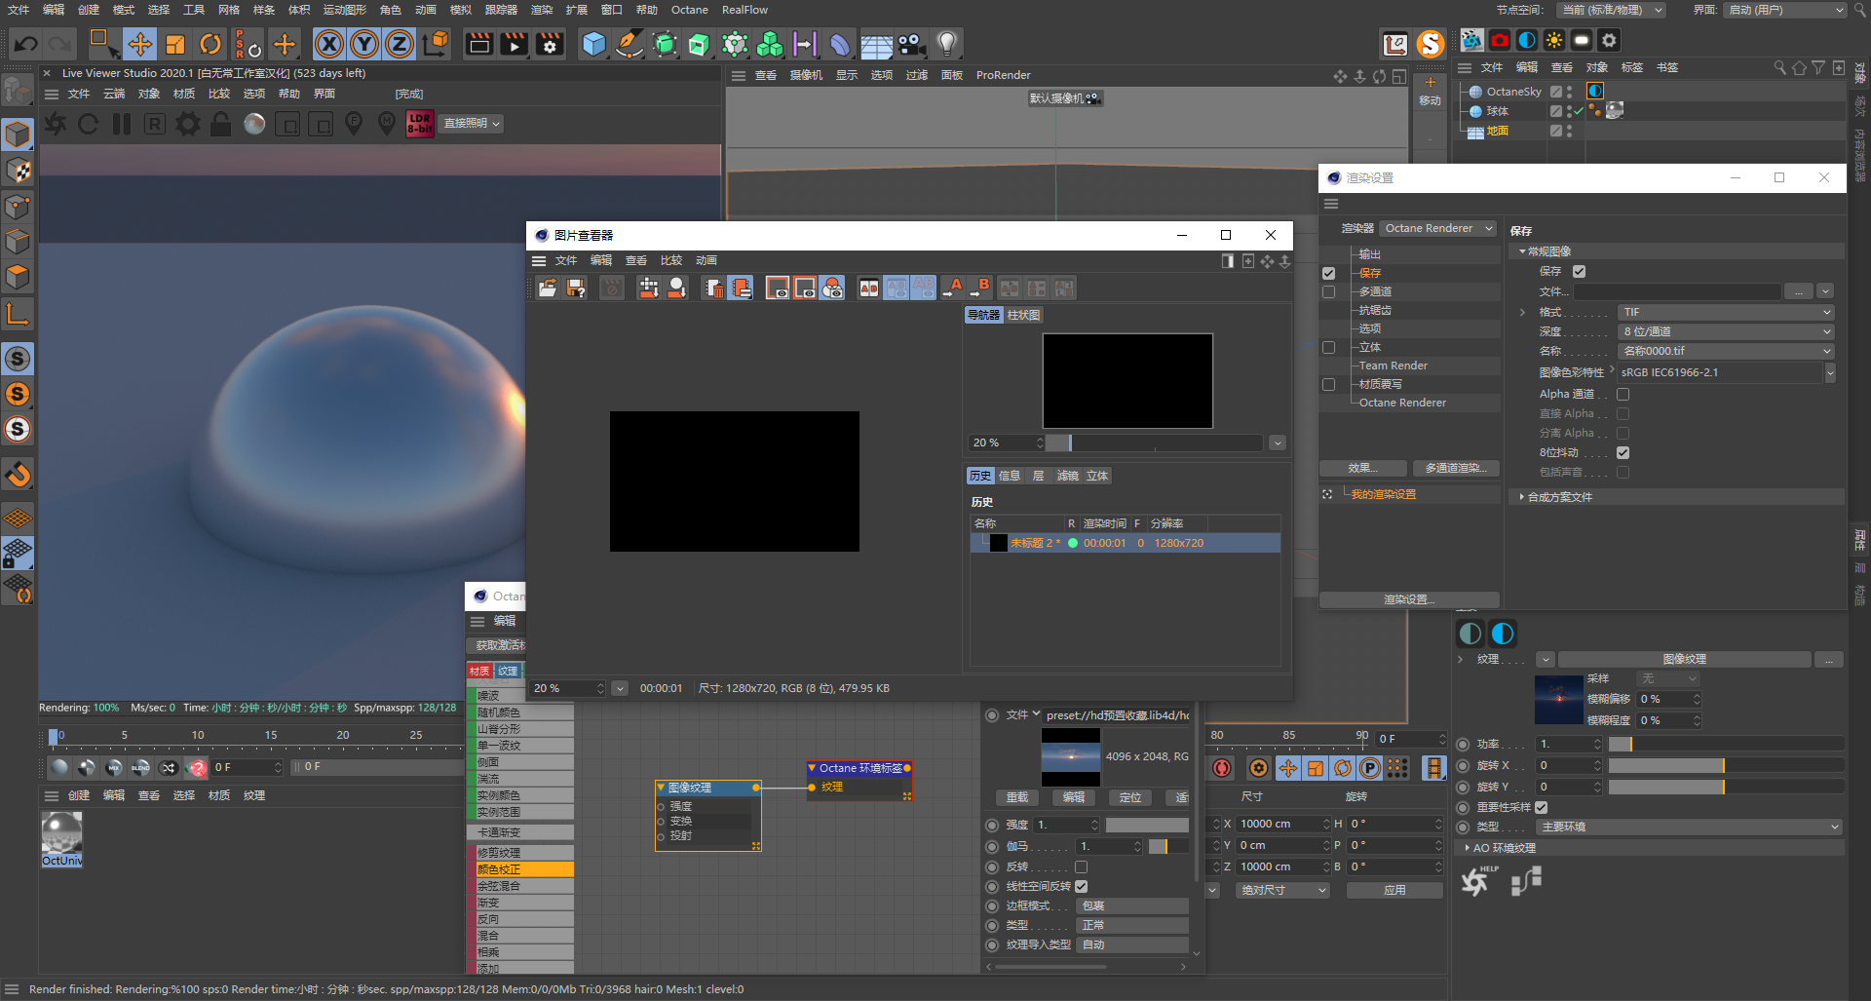The height and width of the screenshot is (1001, 1871).
Task: Switch to the 柱状图 tab
Action: pos(1023,315)
